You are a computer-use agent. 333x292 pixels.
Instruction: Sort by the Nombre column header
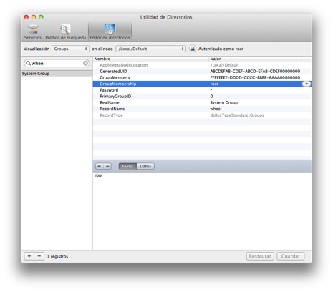(151, 59)
